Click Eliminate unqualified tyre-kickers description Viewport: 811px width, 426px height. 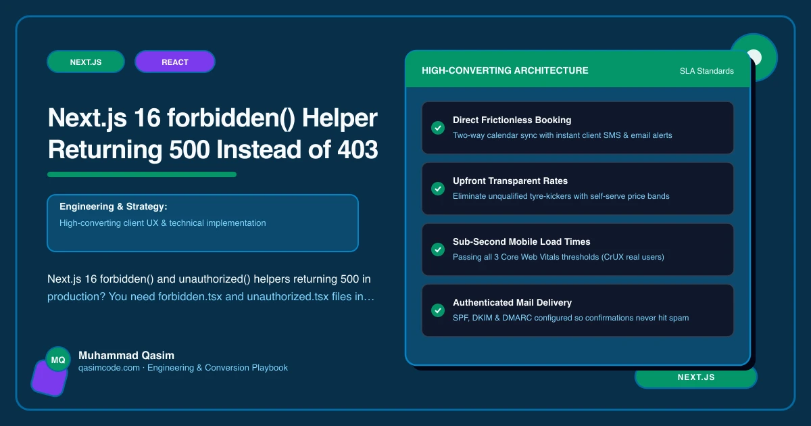pyautogui.click(x=561, y=196)
